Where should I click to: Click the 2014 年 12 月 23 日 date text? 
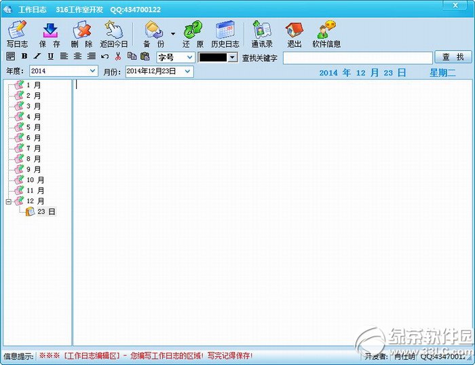(x=362, y=73)
